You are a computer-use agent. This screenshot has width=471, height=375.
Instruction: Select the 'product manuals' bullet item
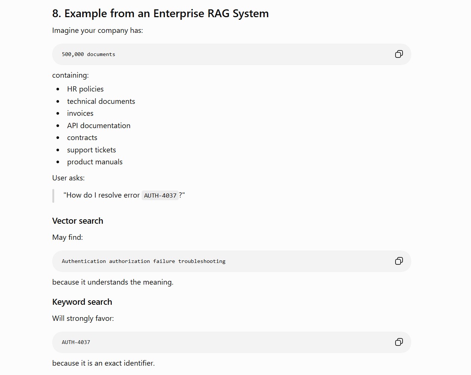[95, 162]
